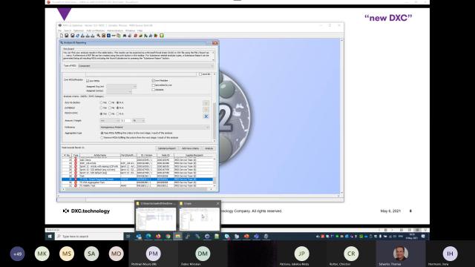Launch Firefox from the taskbar
Image resolution: width=475 pixels, height=267 pixels.
click(x=158, y=236)
